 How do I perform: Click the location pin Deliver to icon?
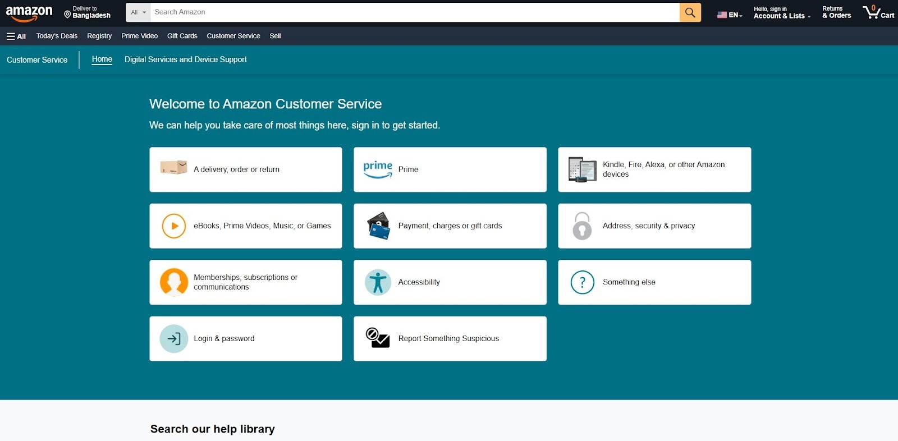tap(67, 15)
